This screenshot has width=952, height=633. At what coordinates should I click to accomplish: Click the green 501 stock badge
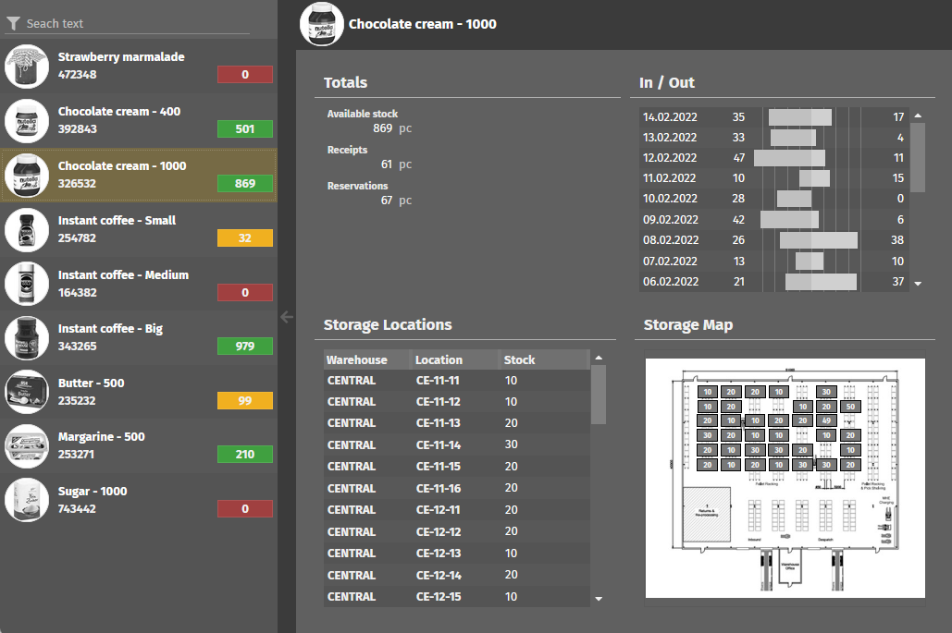click(244, 129)
